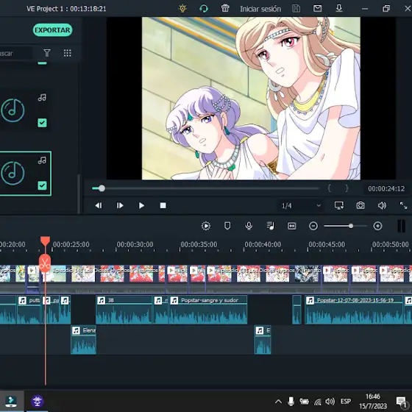
Task: Open the filter funnel icon
Action: click(x=47, y=53)
